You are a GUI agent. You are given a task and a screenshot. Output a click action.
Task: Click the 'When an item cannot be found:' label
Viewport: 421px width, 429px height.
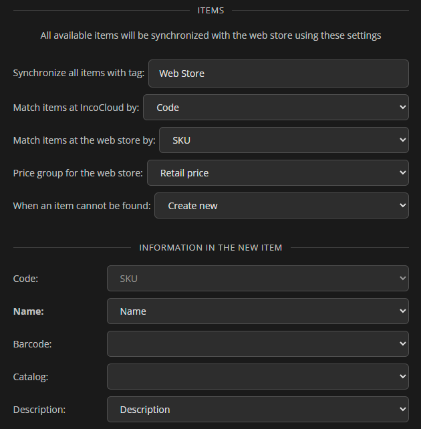pyautogui.click(x=82, y=206)
